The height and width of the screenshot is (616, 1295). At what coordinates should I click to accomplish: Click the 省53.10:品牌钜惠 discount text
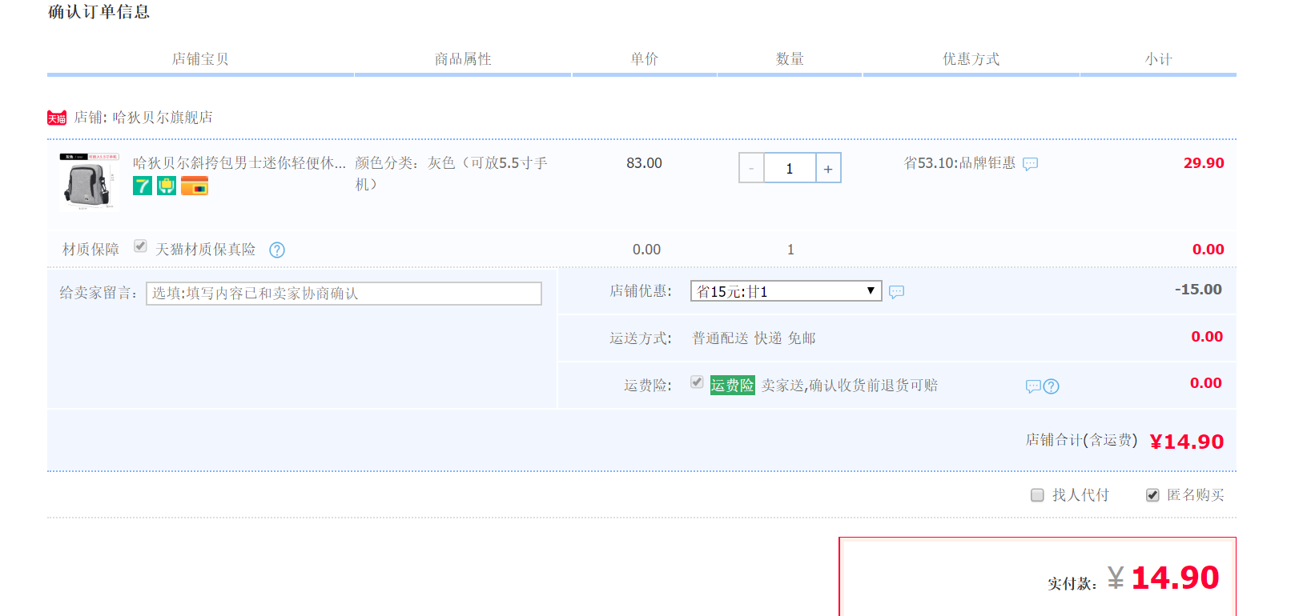(959, 163)
